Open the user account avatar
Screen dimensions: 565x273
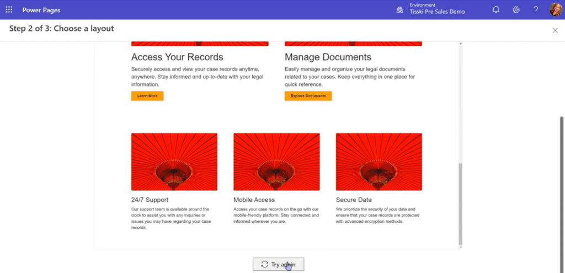(555, 10)
